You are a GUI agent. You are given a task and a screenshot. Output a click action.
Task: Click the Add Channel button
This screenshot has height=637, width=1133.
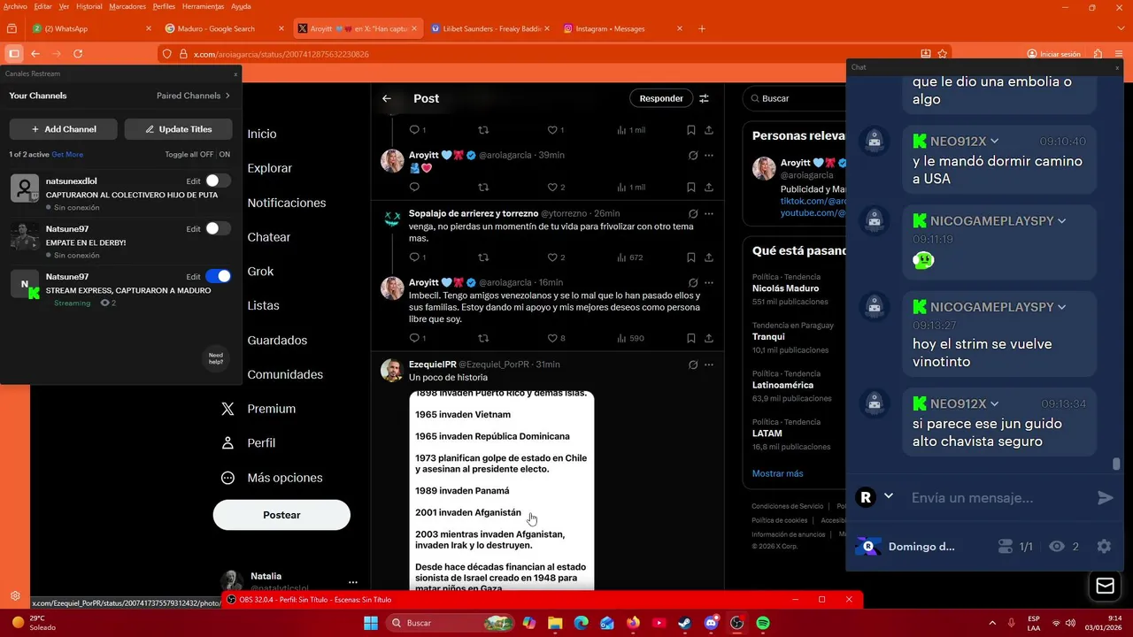tap(64, 129)
